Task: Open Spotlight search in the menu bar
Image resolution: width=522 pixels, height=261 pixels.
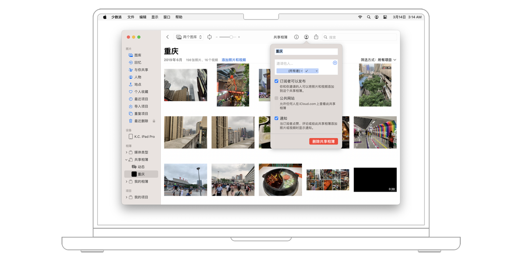Action: [369, 17]
